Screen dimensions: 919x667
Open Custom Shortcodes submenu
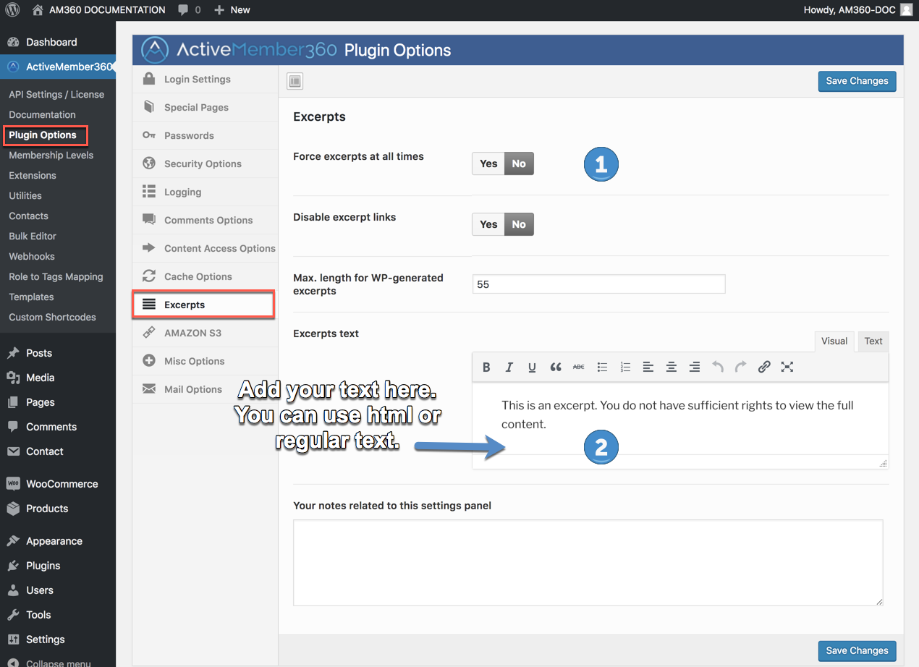52,317
